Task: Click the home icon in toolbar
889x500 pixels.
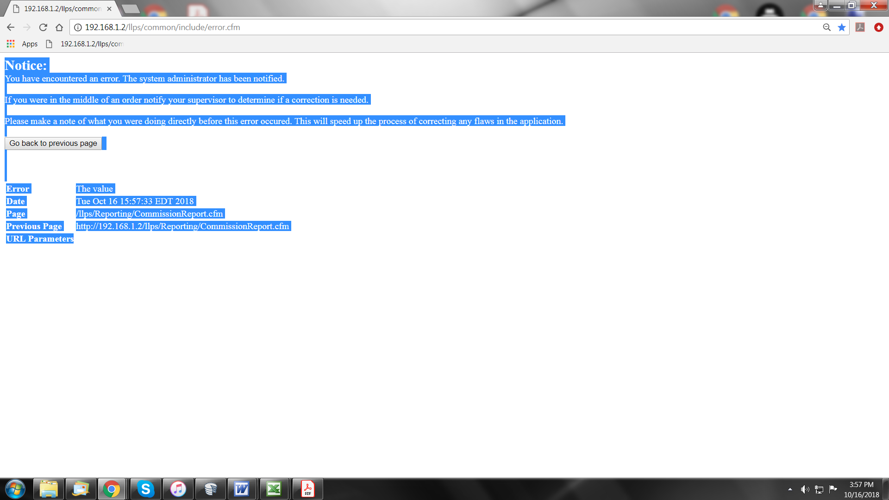Action: pos(59,27)
